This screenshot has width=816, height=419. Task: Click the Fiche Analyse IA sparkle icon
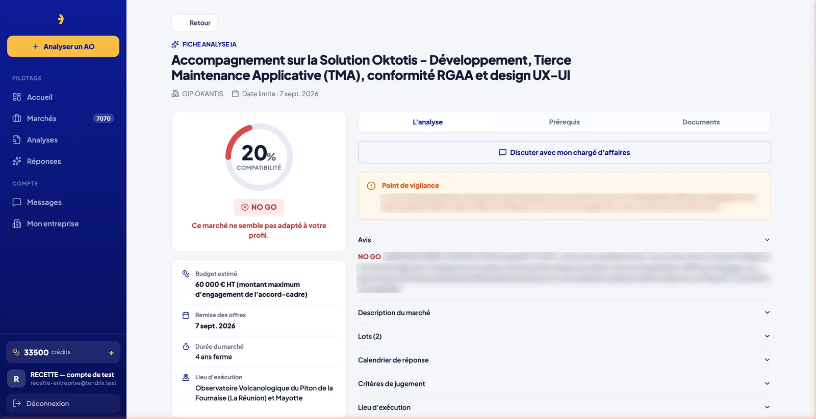pos(175,44)
